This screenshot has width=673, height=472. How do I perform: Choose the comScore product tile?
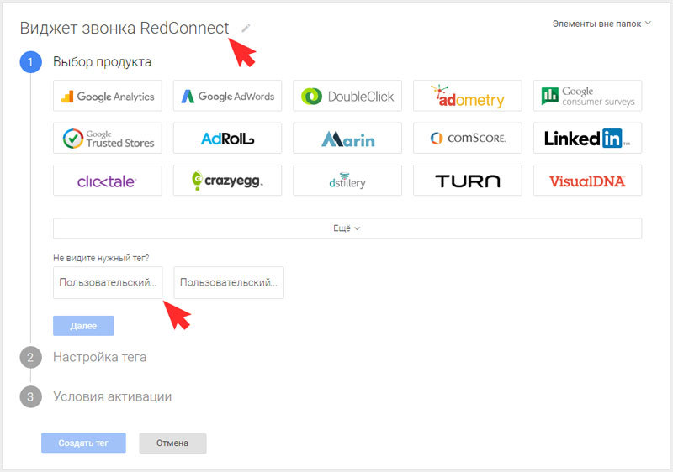(468, 138)
